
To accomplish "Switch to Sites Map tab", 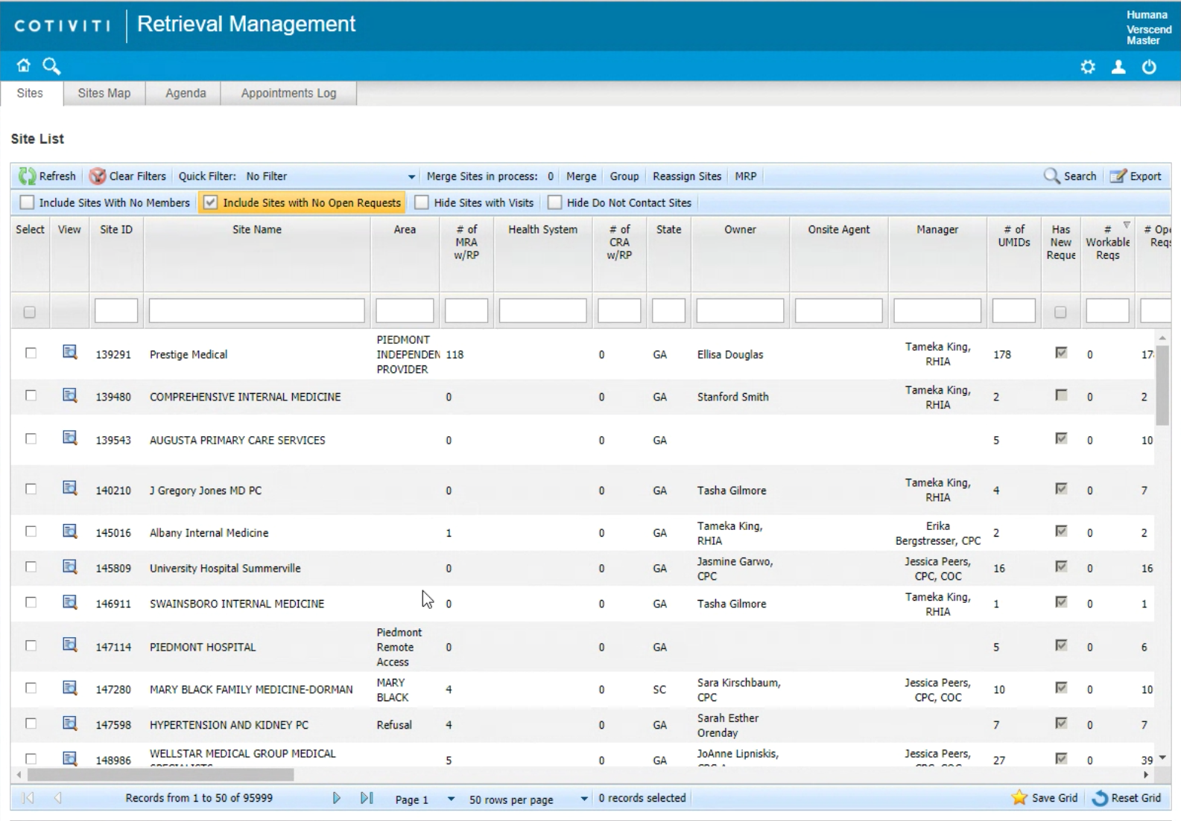I will coord(104,93).
